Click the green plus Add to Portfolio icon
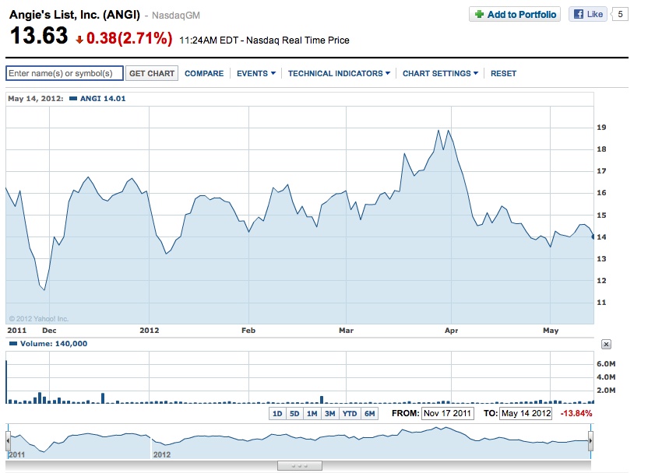The width and height of the screenshot is (648, 473). point(479,15)
